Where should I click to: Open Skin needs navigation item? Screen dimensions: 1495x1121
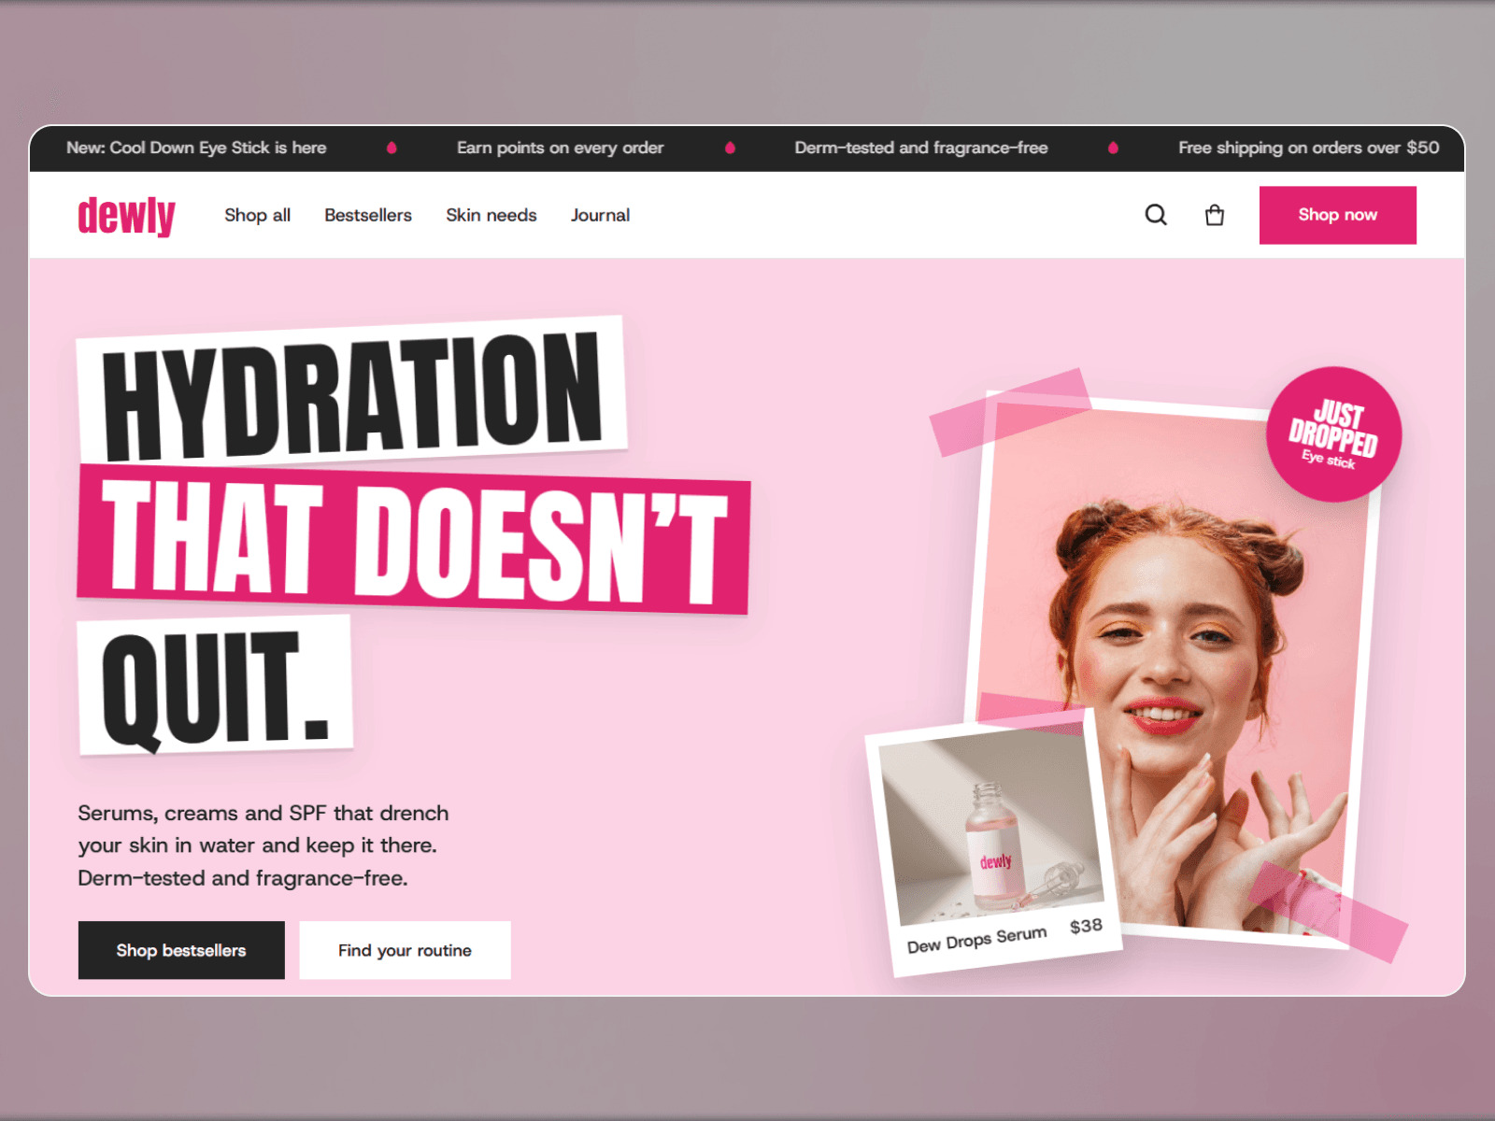(x=491, y=215)
